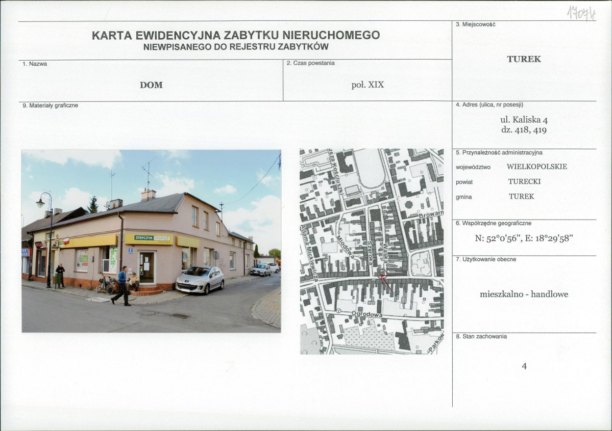The width and height of the screenshot is (612, 431).
Task: Click the subtitle 'NIEWPISANEGO DO REJESTRU ZABYTKÓW'
Action: (x=236, y=47)
